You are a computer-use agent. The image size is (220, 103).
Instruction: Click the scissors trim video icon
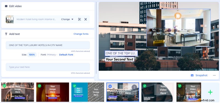[79, 19]
